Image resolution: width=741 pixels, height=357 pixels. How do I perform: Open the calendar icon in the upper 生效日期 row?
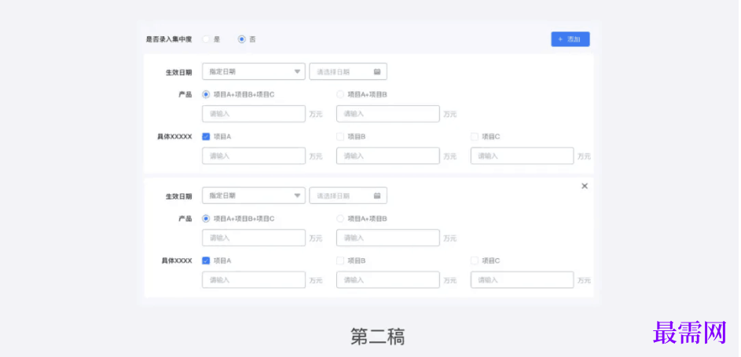pos(377,72)
